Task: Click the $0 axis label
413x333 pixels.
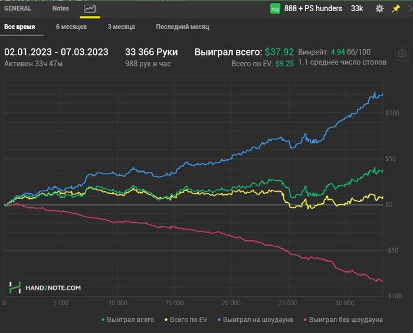Action: [x=389, y=205]
